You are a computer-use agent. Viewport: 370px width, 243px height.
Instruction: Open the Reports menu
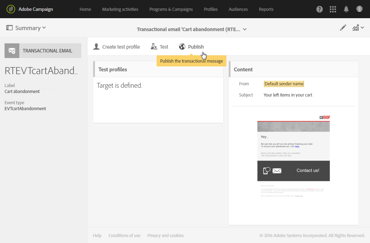coord(266,9)
